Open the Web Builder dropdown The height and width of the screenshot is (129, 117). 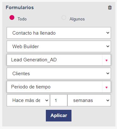[x=59, y=46]
